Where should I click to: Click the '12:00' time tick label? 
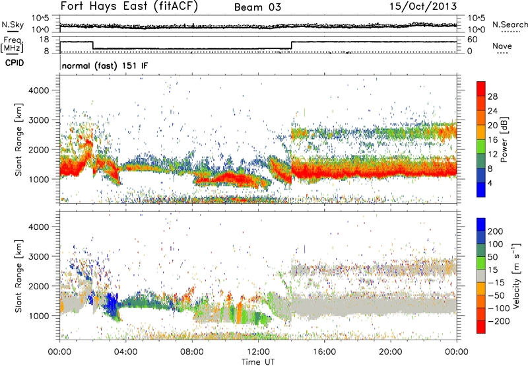(x=258, y=352)
